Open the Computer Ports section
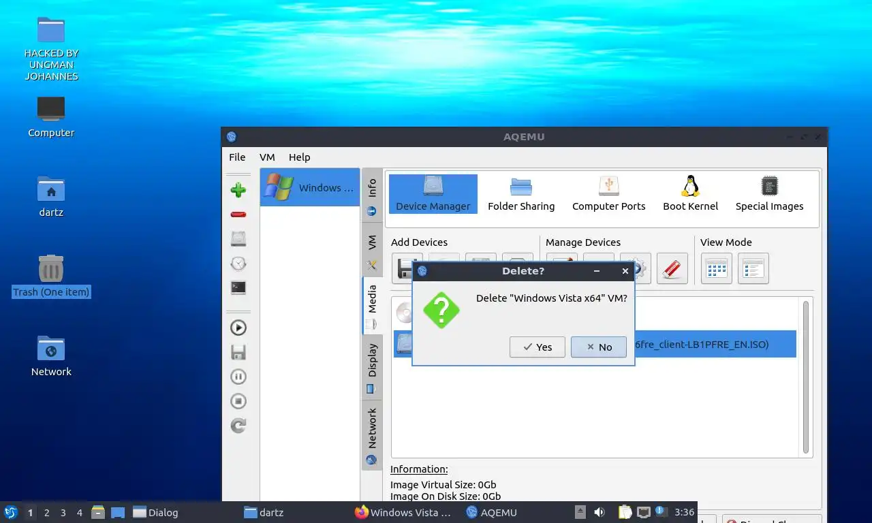The height and width of the screenshot is (523, 872). 608,194
